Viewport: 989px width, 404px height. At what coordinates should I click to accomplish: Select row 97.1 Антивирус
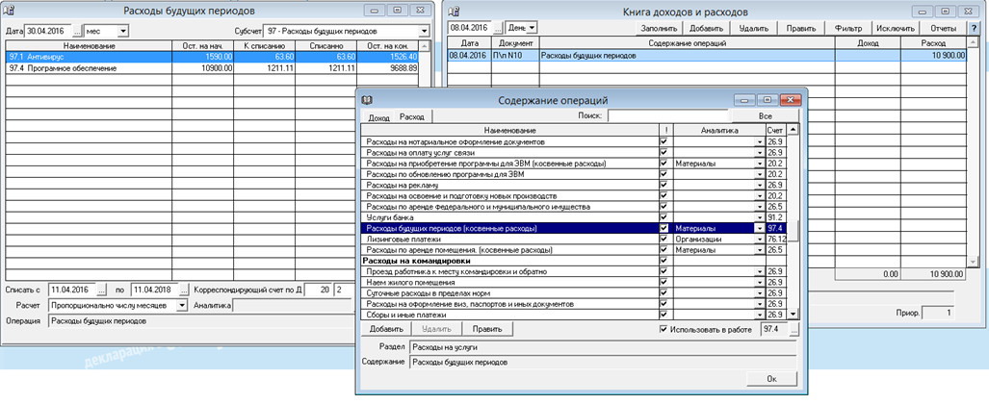213,56
